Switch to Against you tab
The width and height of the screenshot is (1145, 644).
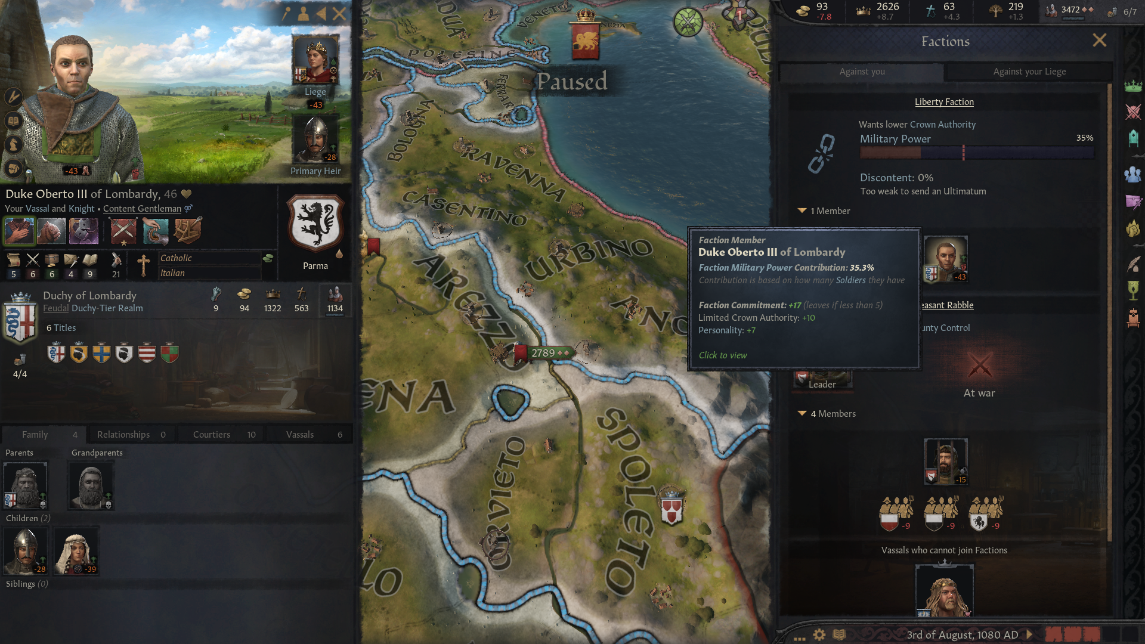click(862, 72)
